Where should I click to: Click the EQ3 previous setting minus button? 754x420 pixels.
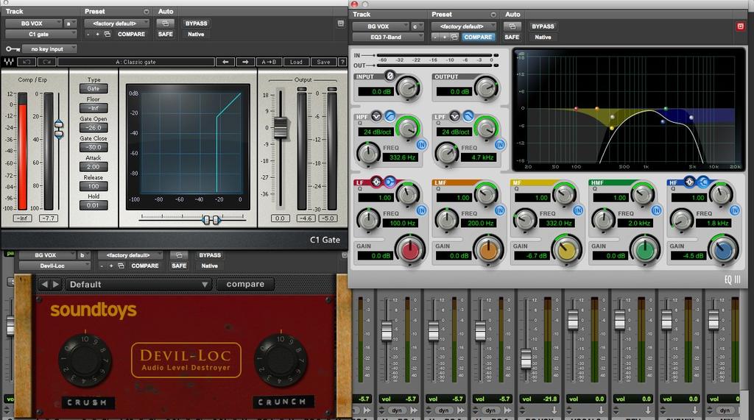435,37
